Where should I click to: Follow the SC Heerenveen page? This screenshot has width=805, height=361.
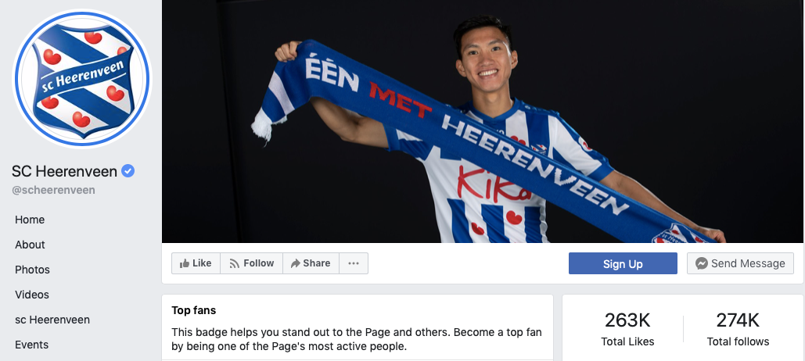(x=251, y=263)
